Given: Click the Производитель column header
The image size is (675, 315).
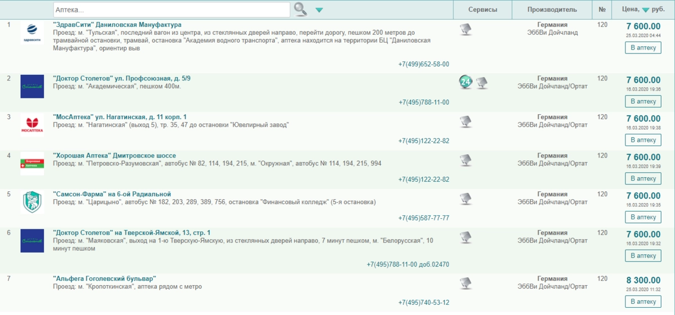Looking at the screenshot, I should [552, 10].
